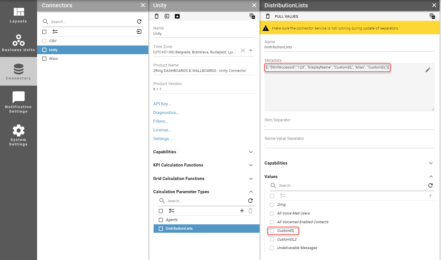This screenshot has height=260, width=441.
Task: Click the Unity panel export icon
Action: pos(167,16)
